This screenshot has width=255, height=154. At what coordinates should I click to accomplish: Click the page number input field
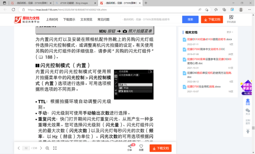point(26,148)
